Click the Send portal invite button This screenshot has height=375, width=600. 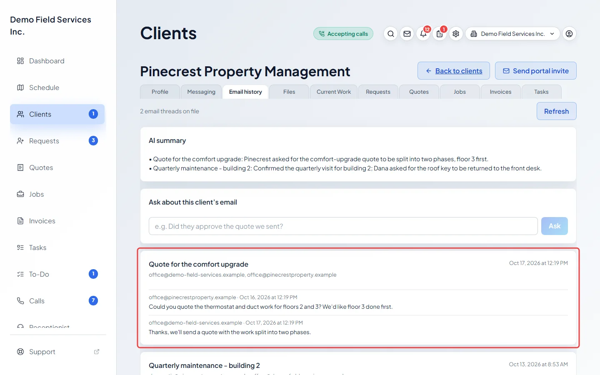coord(536,71)
